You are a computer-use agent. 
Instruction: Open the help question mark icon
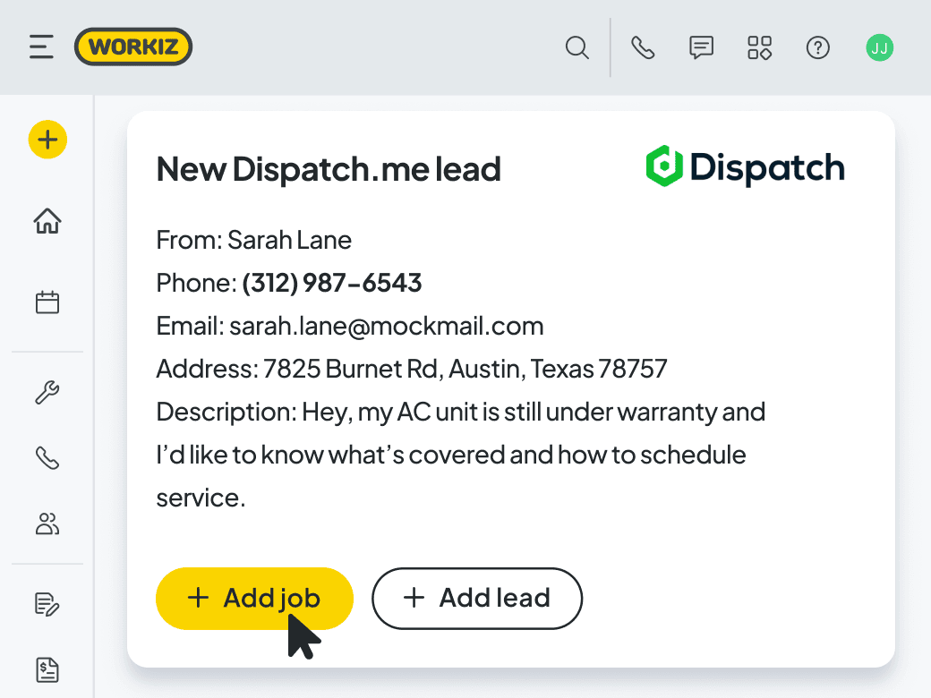coord(817,47)
